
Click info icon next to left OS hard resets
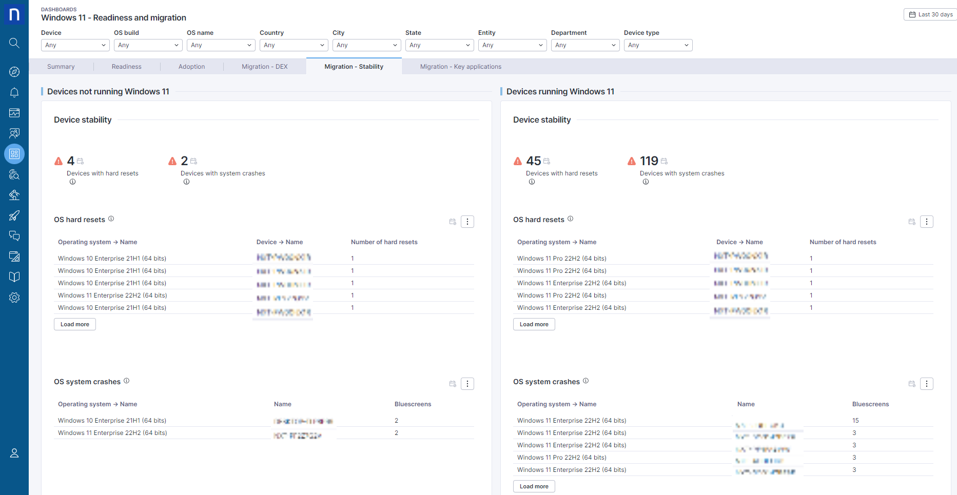[x=111, y=219]
